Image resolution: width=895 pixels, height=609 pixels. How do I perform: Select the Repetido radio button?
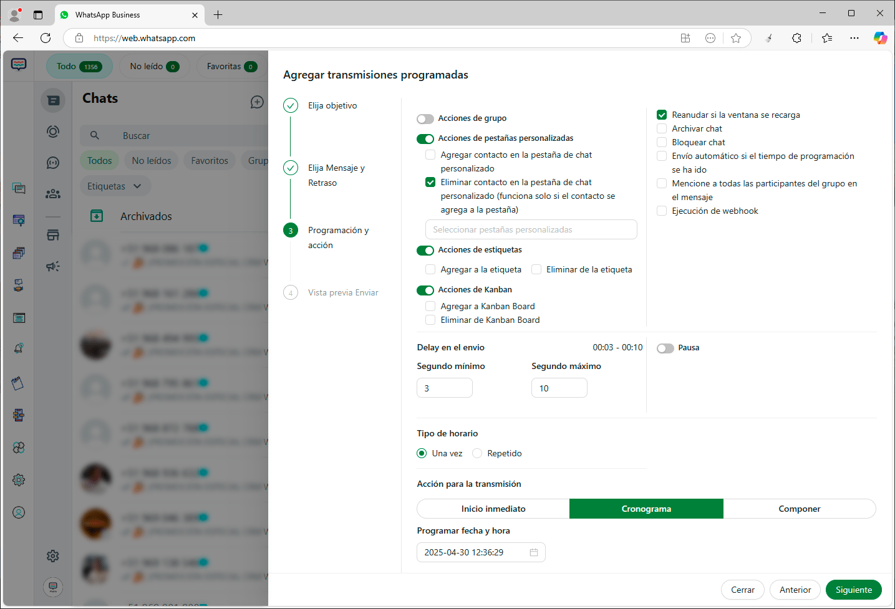477,453
